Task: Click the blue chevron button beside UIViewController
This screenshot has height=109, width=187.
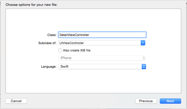Action: coord(143,43)
